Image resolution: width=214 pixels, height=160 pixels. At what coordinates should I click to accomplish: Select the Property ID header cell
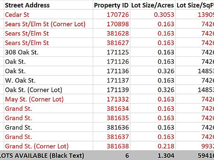pos(111,5)
